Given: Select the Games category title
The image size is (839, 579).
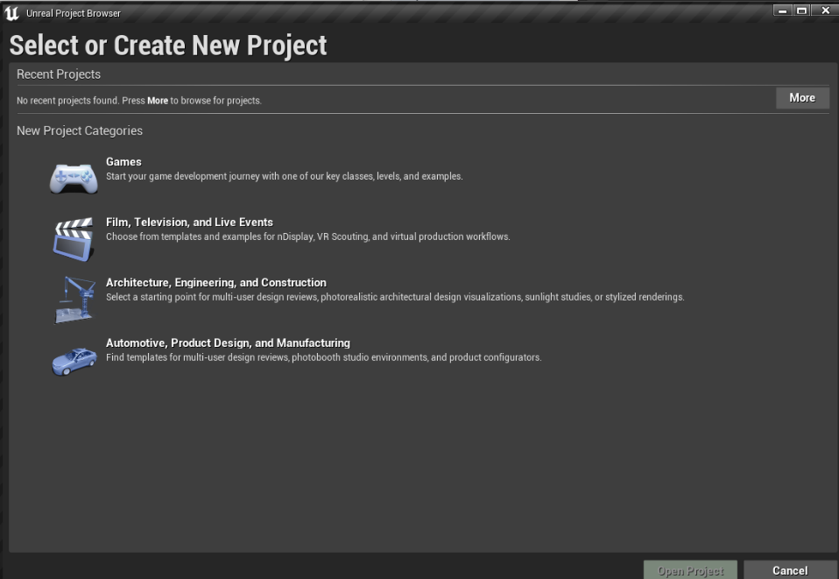Looking at the screenshot, I should (x=123, y=161).
